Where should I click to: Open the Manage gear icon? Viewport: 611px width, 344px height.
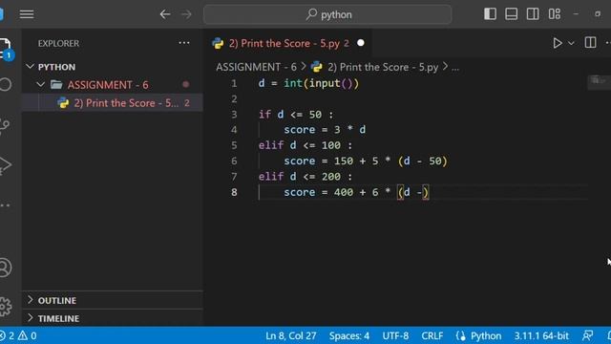point(6,307)
